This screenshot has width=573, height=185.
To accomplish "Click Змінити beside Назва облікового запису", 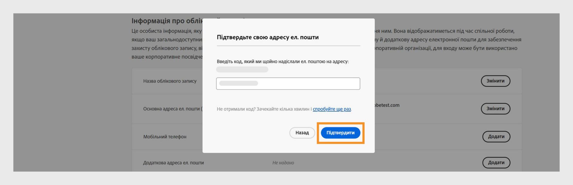I will tap(495, 81).
